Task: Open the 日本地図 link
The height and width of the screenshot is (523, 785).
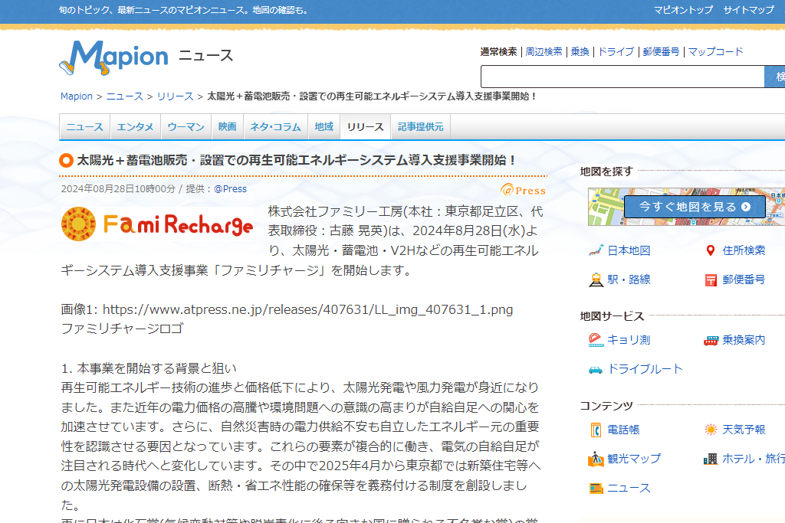Action: [629, 250]
